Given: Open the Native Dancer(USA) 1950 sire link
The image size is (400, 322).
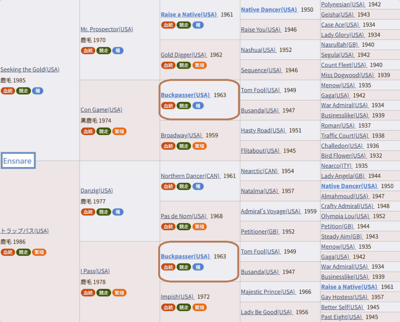Looking at the screenshot, I should click(269, 9).
